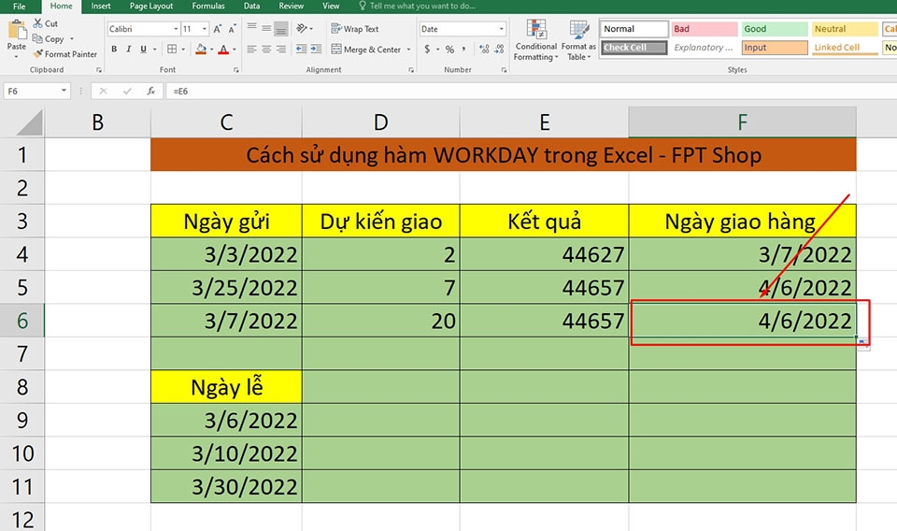Open the Calibri font name dropdown
This screenshot has width=897, height=531.
(x=176, y=29)
